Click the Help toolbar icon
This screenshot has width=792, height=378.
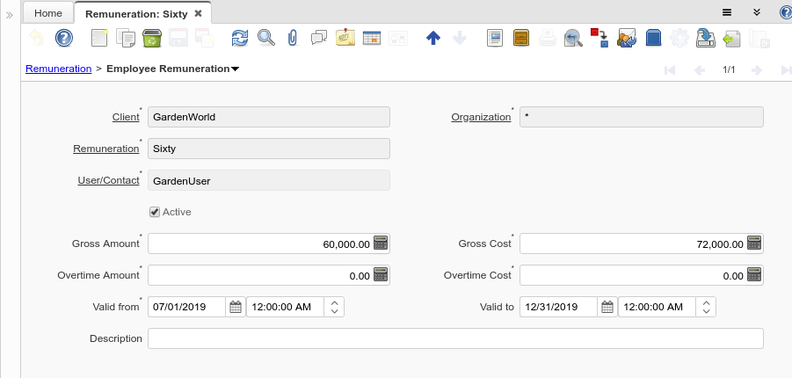tap(63, 38)
